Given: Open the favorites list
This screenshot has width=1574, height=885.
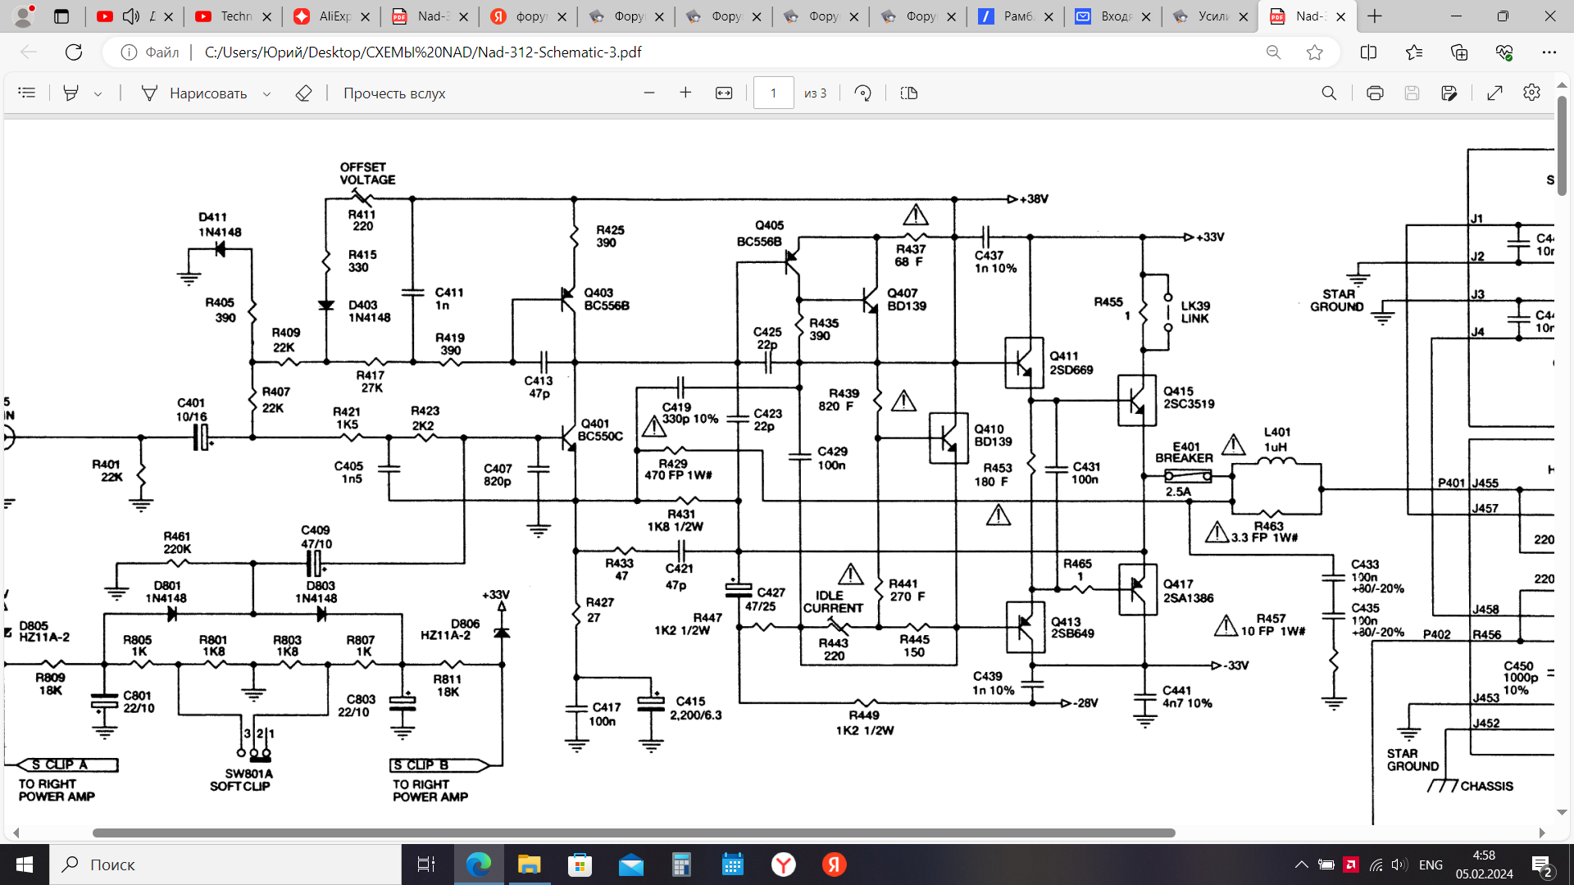Looking at the screenshot, I should coord(1414,52).
